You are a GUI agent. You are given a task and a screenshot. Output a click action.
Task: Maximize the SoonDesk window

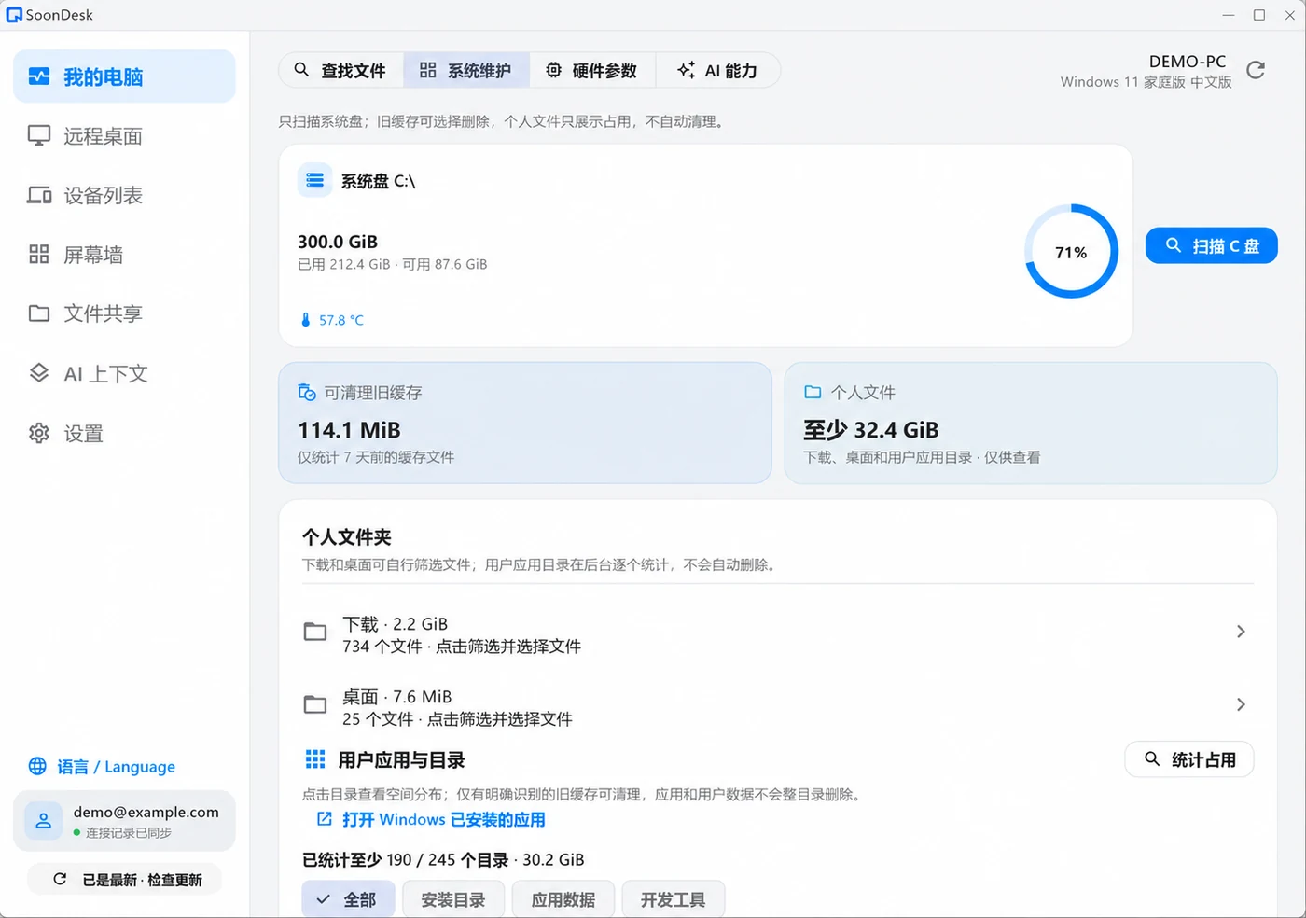(x=1259, y=15)
